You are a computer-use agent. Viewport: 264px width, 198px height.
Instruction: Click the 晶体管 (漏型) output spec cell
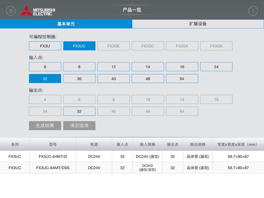198,157
